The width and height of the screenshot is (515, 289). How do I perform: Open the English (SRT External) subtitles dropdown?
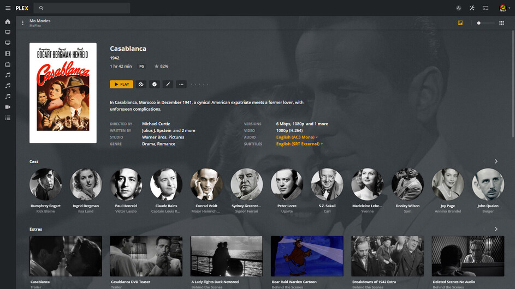(299, 144)
